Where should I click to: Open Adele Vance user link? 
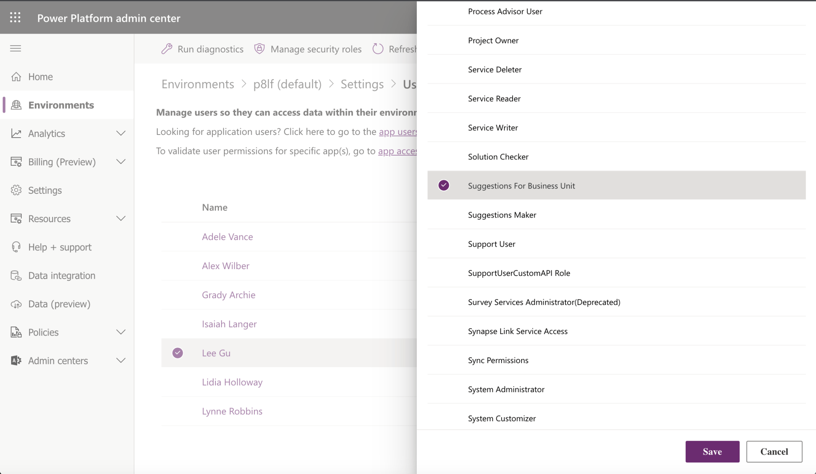(227, 237)
